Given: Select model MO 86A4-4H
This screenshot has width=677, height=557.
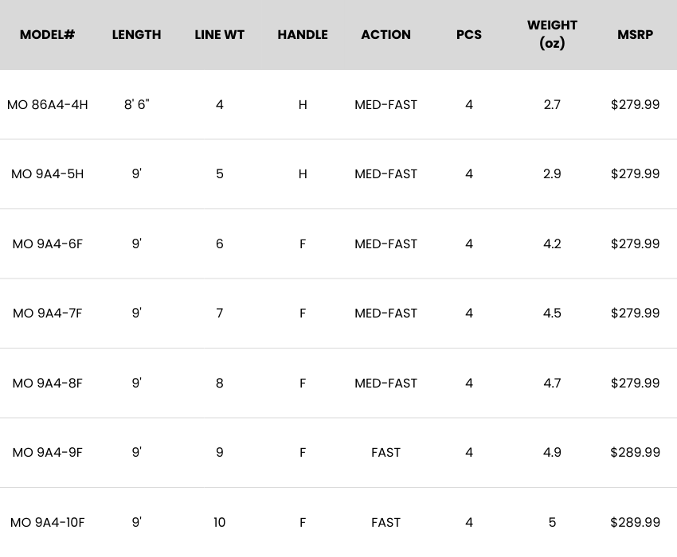Looking at the screenshot, I should pyautogui.click(x=47, y=104).
